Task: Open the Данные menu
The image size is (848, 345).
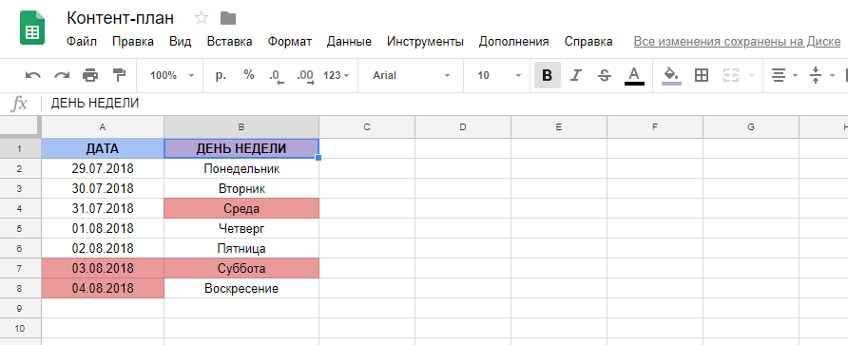Action: click(x=349, y=42)
